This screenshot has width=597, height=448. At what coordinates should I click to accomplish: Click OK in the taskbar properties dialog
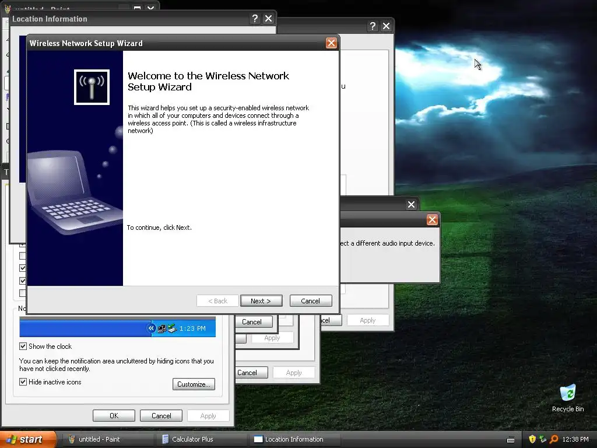tap(114, 415)
